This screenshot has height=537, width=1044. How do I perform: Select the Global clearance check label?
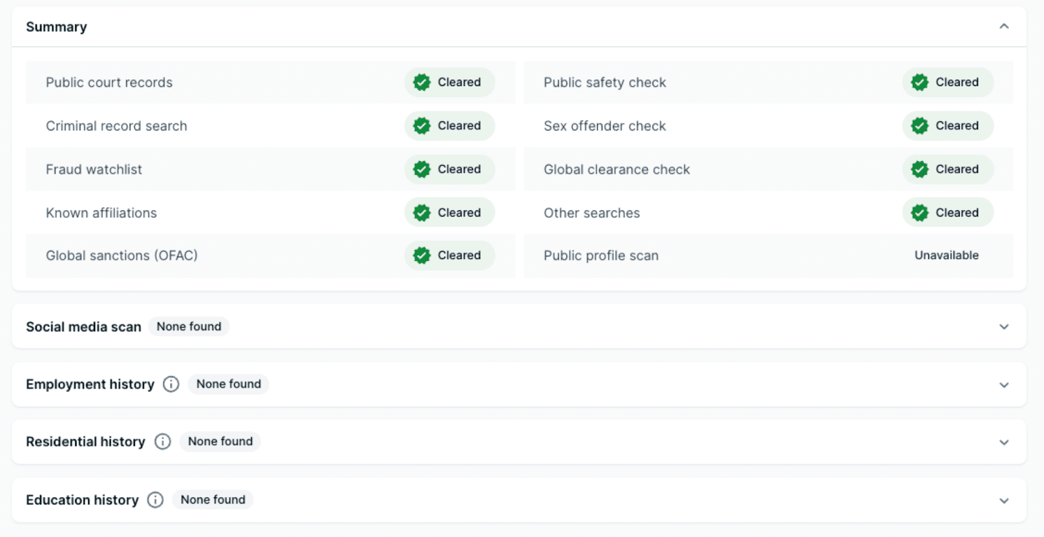pos(617,170)
